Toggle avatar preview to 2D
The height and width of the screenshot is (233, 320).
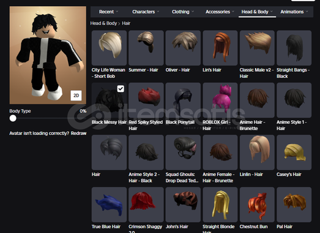click(76, 95)
